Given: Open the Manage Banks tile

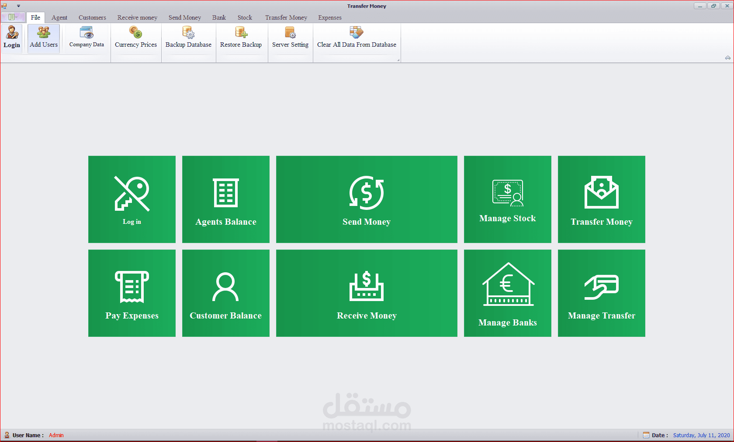Looking at the screenshot, I should coord(508,293).
